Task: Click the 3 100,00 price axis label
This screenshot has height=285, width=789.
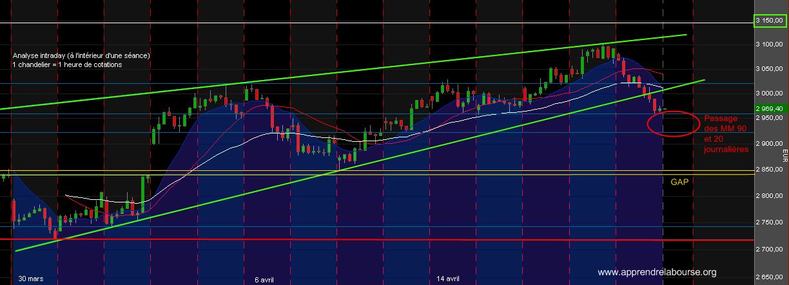Action: (770, 44)
